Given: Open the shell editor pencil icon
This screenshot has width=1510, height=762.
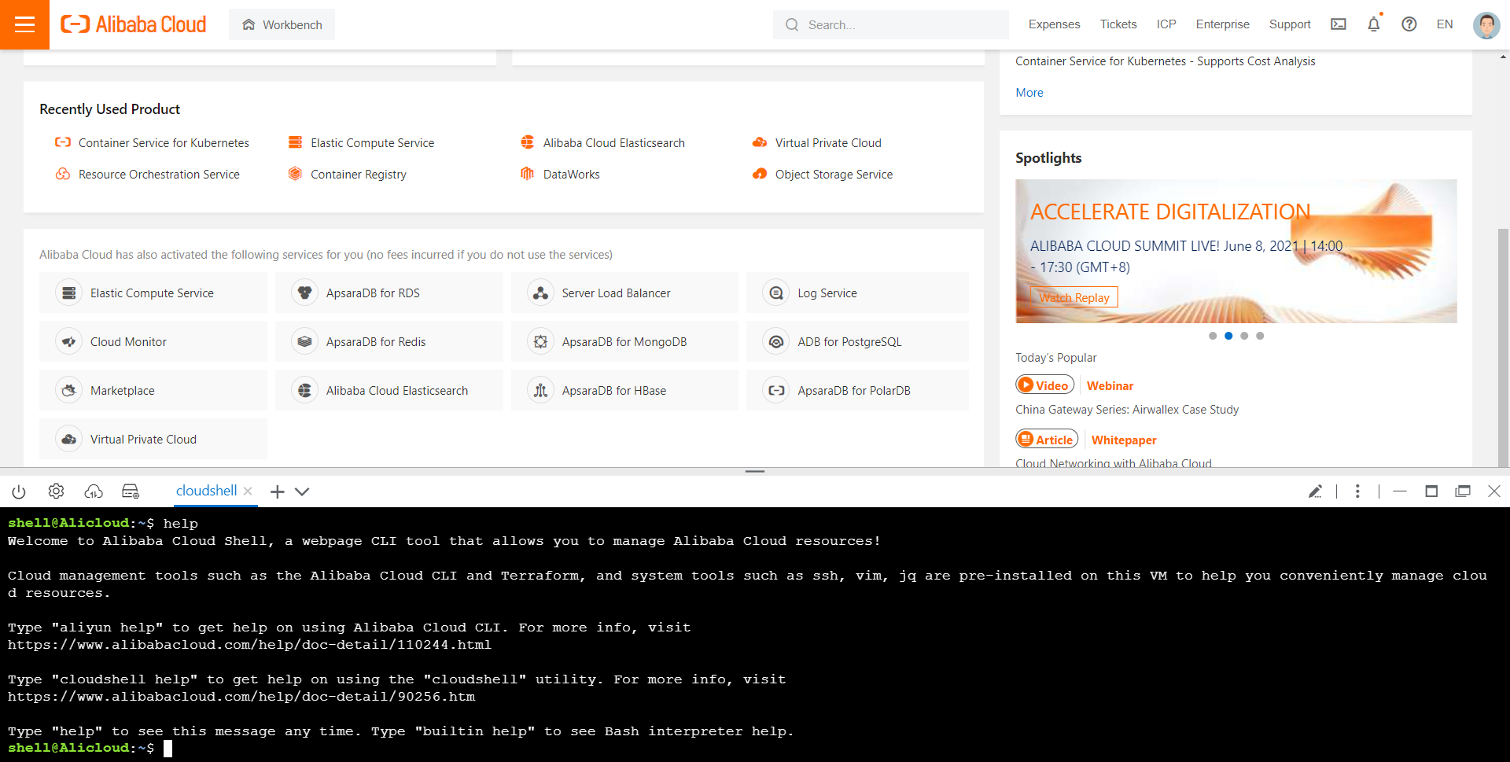Looking at the screenshot, I should 1315,491.
